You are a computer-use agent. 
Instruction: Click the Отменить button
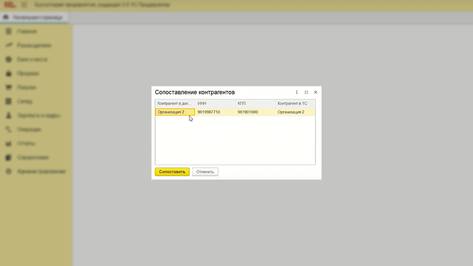tap(205, 172)
